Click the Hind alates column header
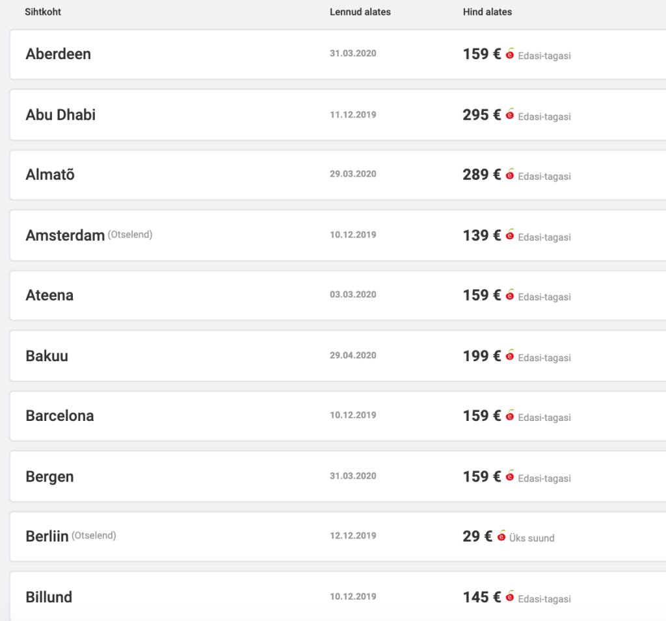Image resolution: width=666 pixels, height=621 pixels. click(487, 12)
